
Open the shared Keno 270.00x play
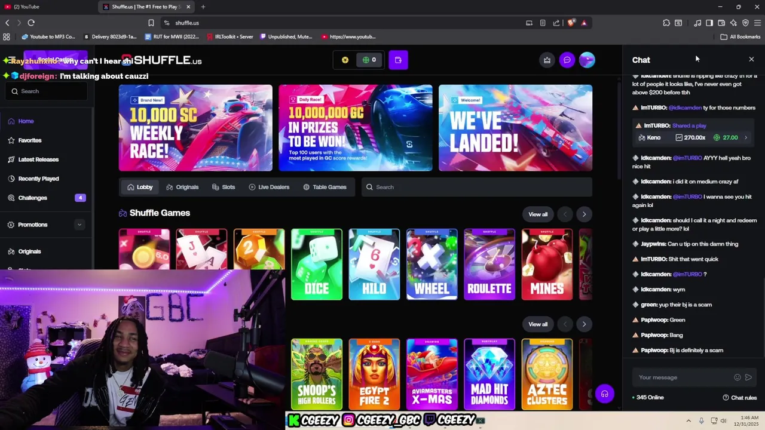point(692,137)
